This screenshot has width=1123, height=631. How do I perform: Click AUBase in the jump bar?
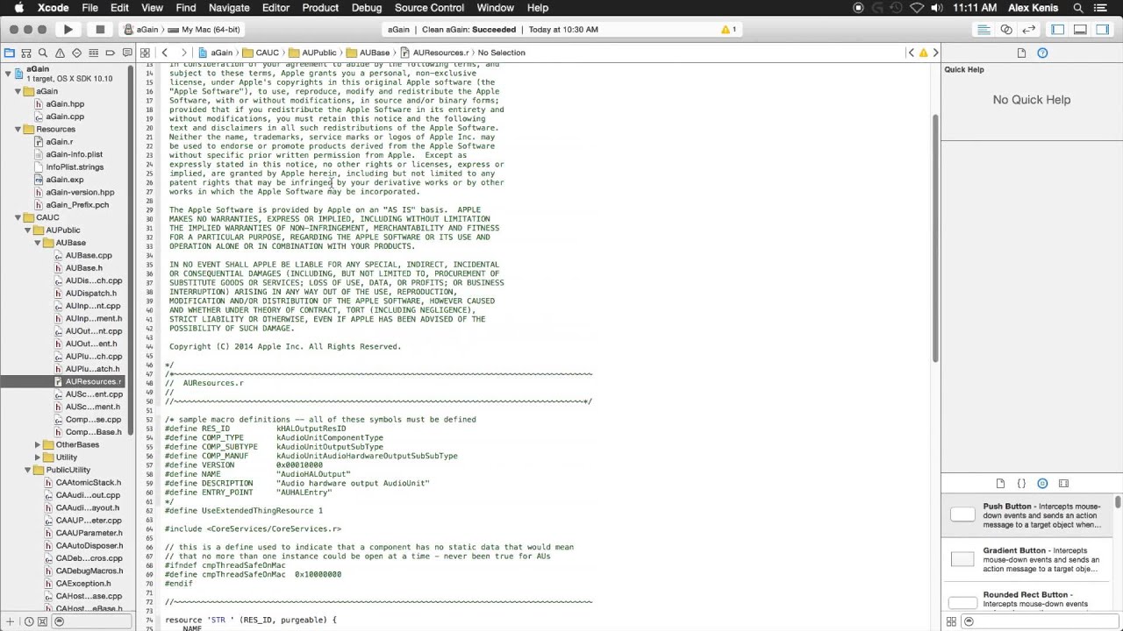(x=368, y=53)
